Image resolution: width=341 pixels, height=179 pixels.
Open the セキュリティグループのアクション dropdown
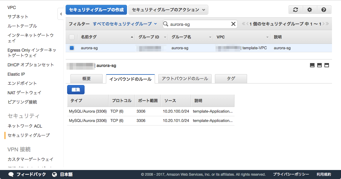click(168, 10)
